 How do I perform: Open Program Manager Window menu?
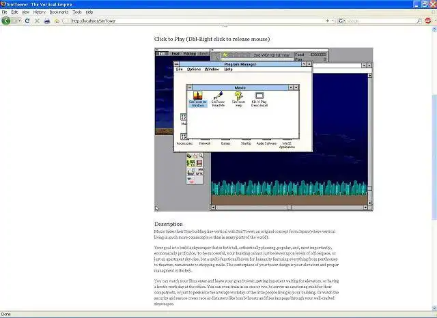pos(212,70)
